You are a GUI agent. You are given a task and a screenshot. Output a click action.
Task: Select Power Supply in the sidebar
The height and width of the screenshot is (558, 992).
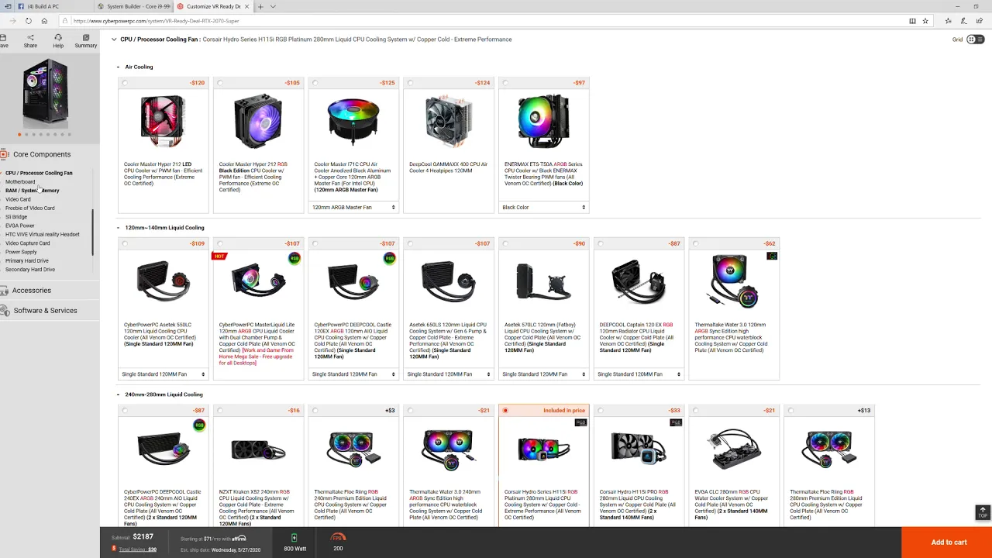[21, 252]
